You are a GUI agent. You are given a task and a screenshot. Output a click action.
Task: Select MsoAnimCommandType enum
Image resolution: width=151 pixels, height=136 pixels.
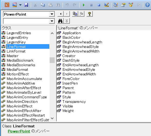pyautogui.click(x=27, y=97)
